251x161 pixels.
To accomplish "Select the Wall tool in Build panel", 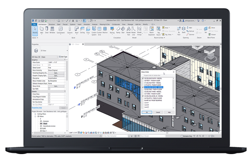I will click(x=42, y=30).
